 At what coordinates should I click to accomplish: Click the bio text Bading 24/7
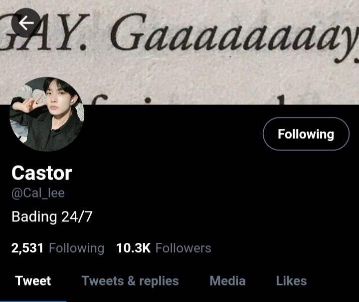click(52, 216)
